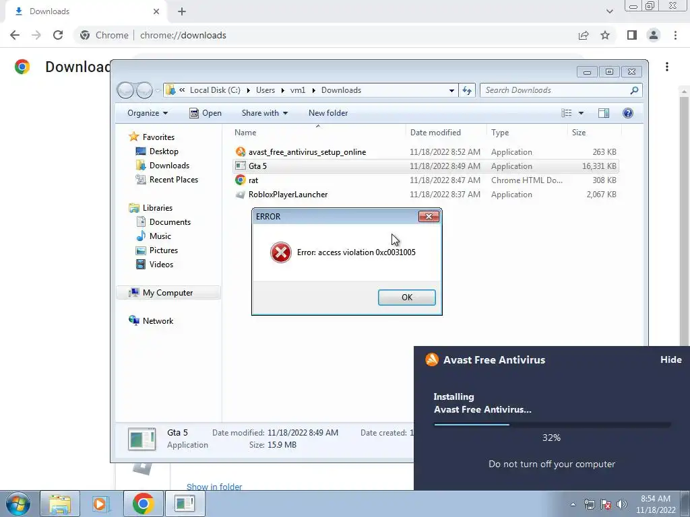
Task: Toggle the preview pane icon
Action: click(x=604, y=113)
